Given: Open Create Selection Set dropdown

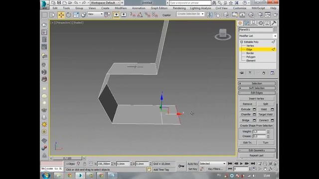Looking at the screenshot, I should (190, 14).
